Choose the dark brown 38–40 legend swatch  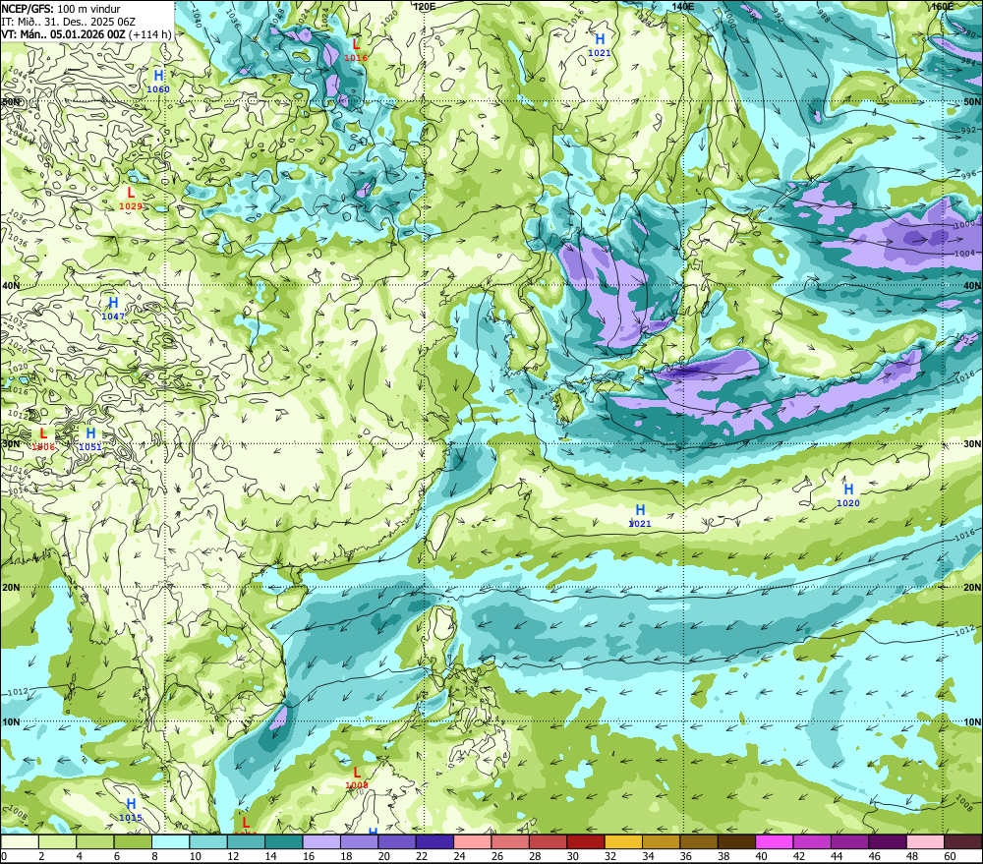coord(736,841)
